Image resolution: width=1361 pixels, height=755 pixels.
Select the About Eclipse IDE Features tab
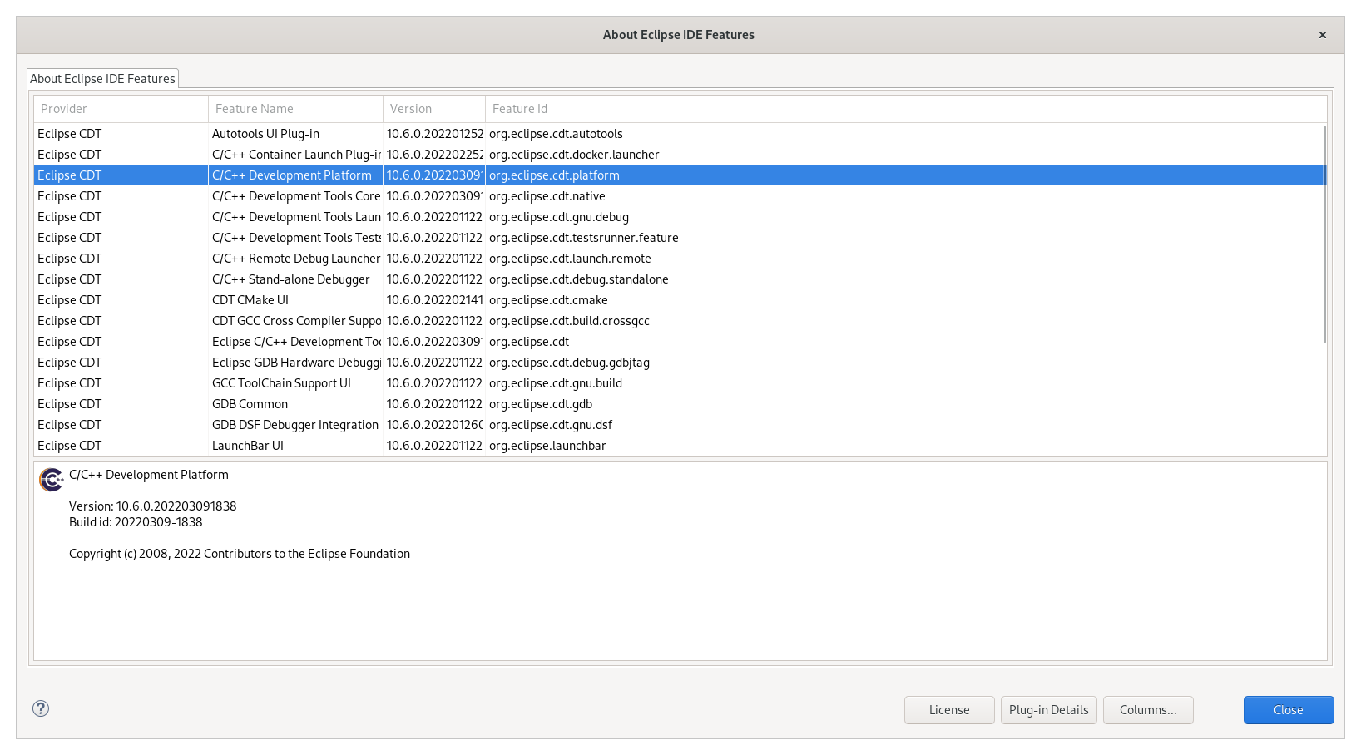(102, 79)
